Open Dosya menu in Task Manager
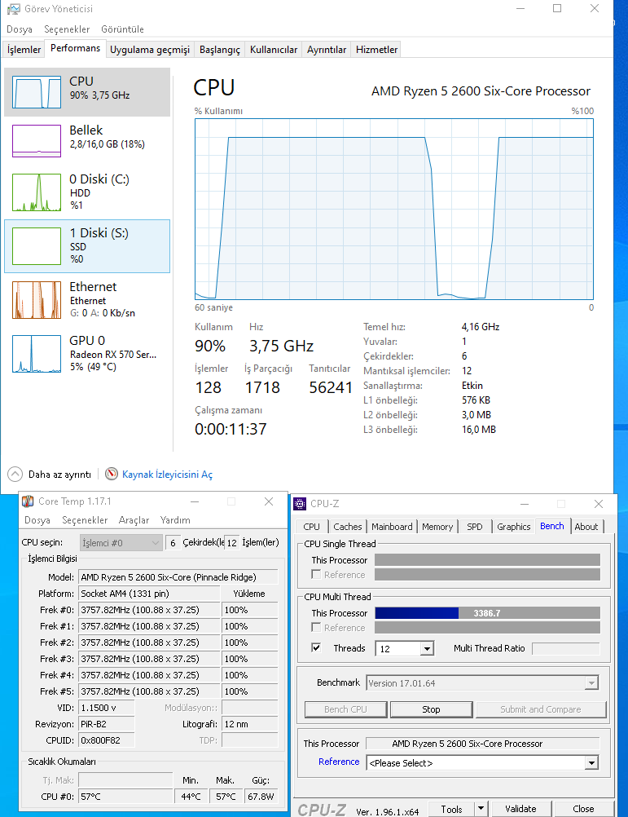 coord(20,29)
